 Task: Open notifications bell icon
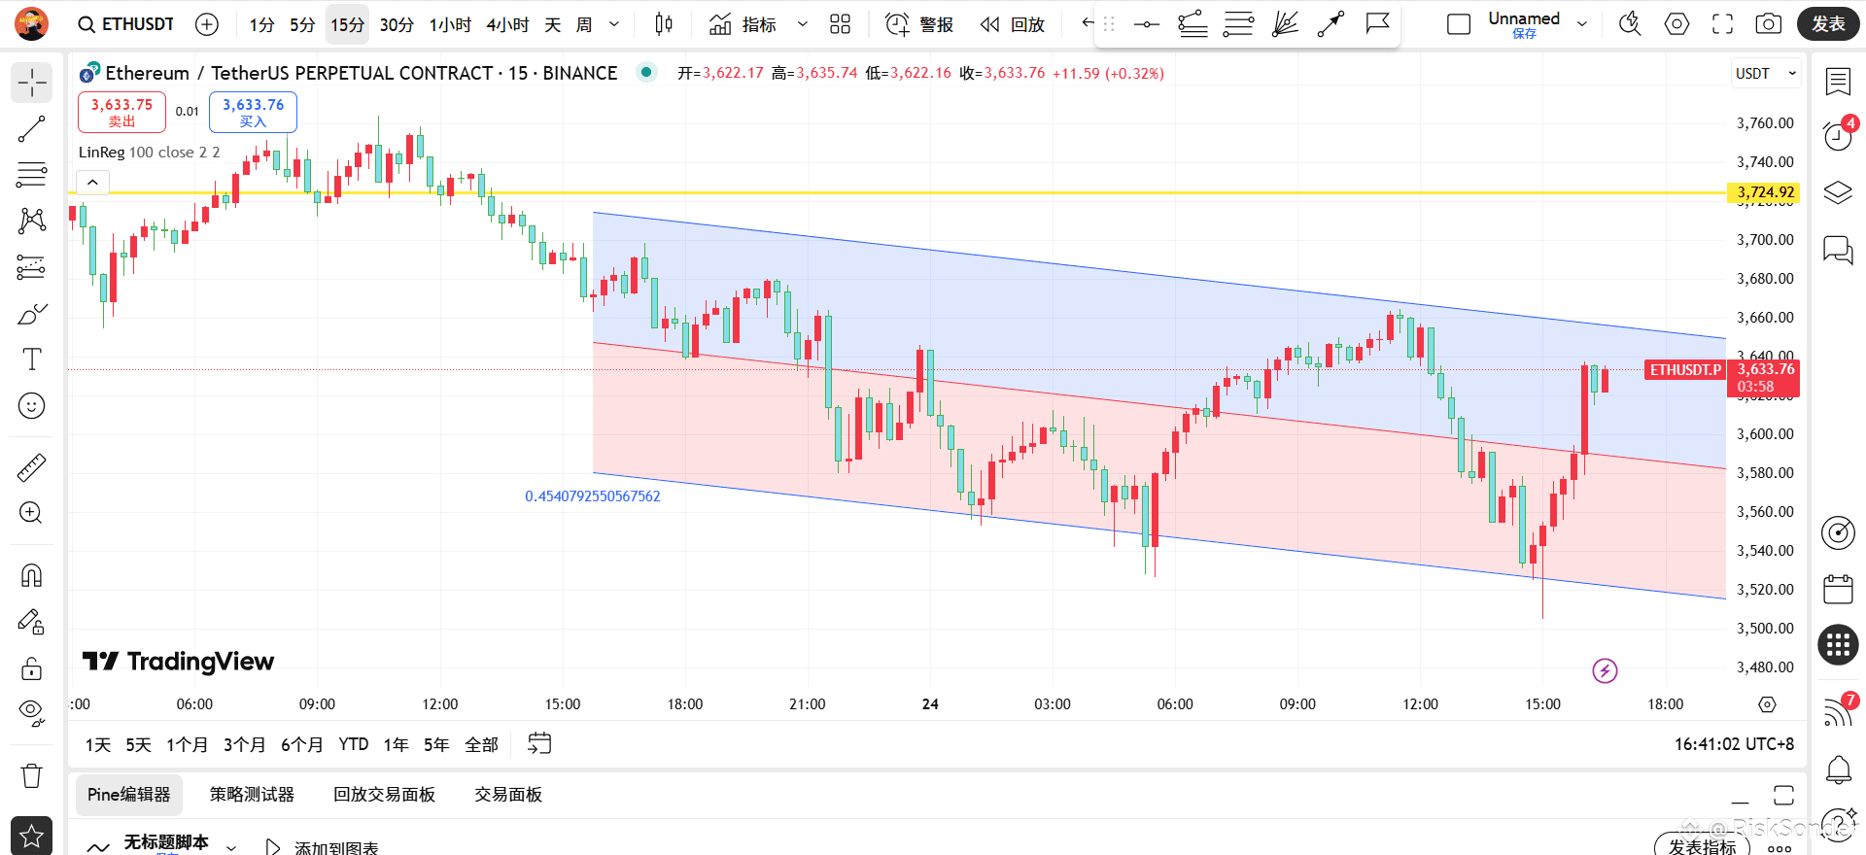tap(1838, 770)
